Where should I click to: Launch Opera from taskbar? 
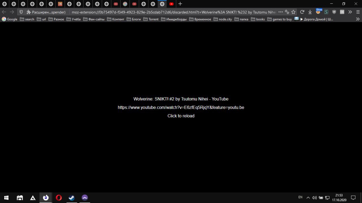pyautogui.click(x=59, y=198)
